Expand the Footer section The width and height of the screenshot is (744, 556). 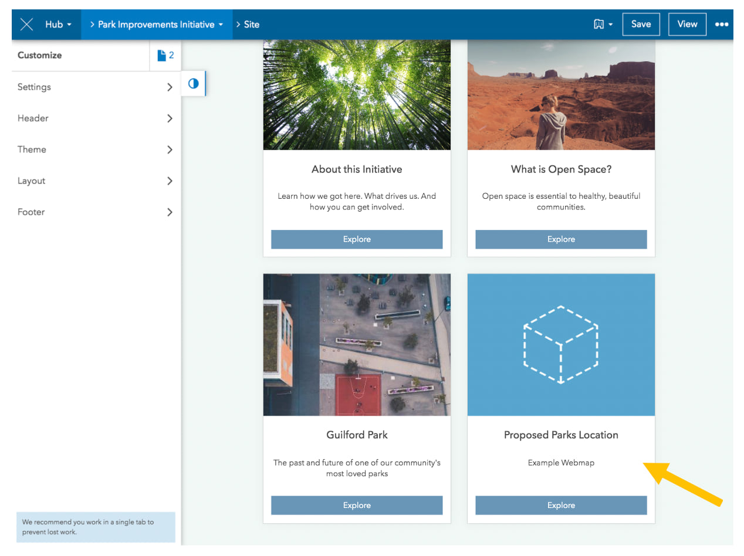[x=96, y=212]
